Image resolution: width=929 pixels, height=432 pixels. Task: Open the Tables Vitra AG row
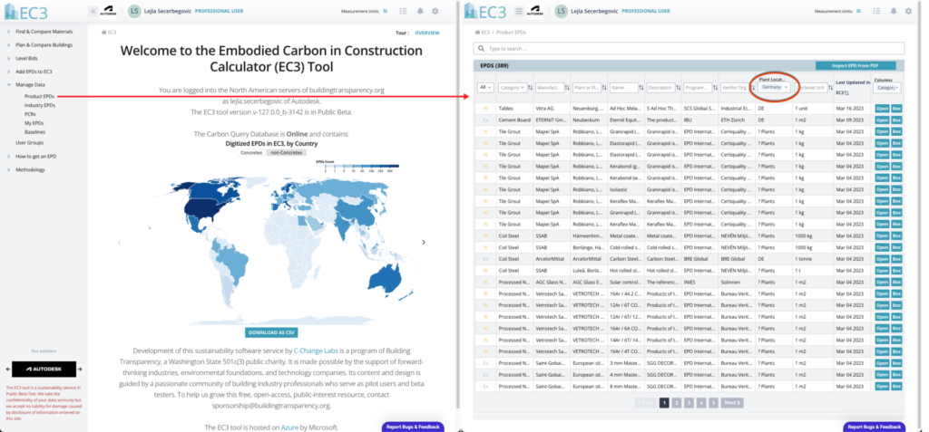[x=882, y=109]
